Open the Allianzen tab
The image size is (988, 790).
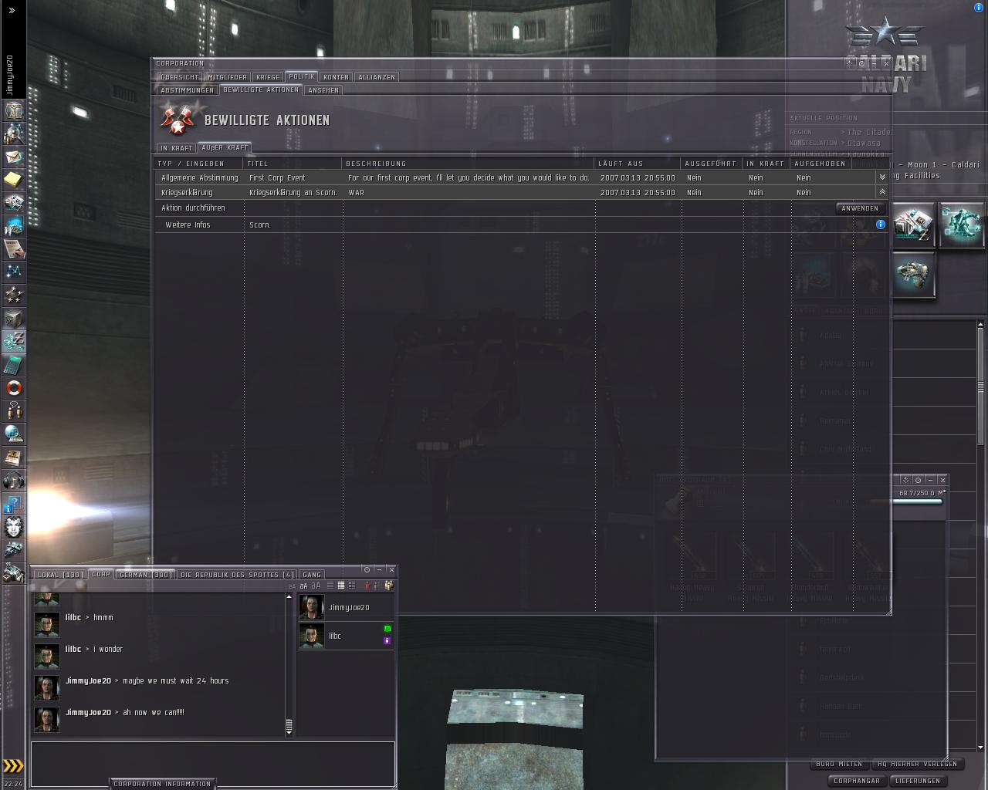[x=377, y=77]
